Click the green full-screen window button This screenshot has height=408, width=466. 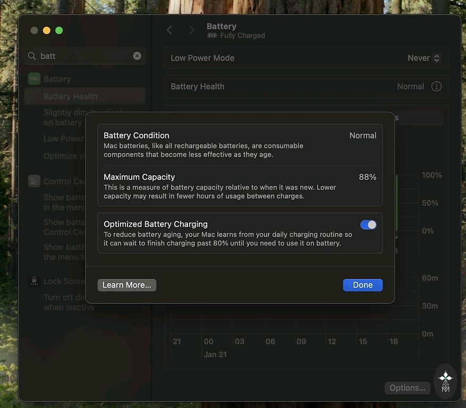coord(59,30)
